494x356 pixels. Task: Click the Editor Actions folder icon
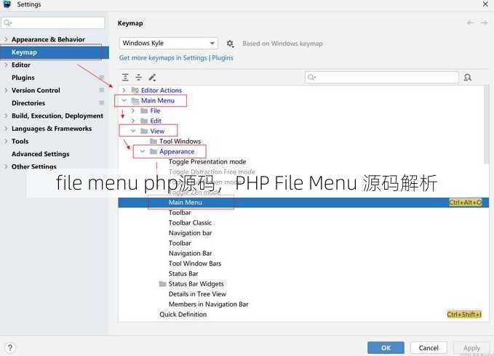click(135, 90)
